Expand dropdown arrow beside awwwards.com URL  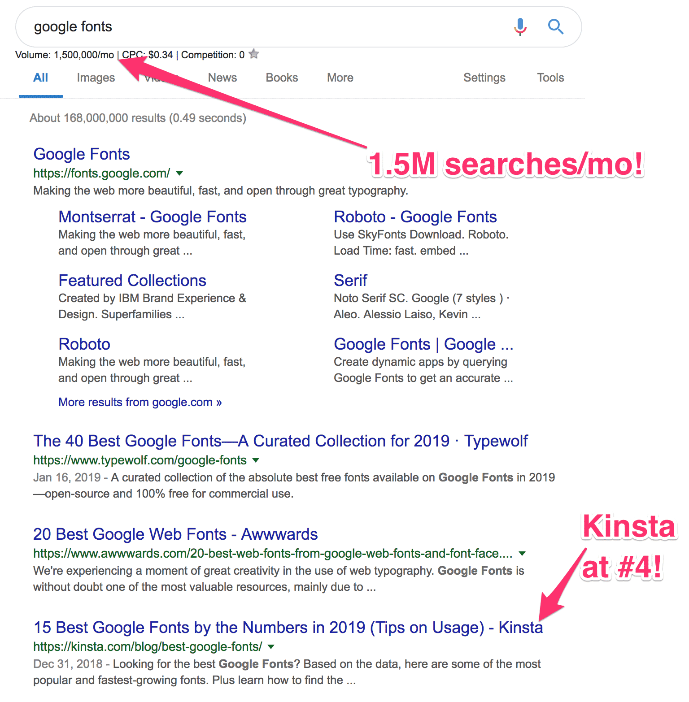click(522, 553)
